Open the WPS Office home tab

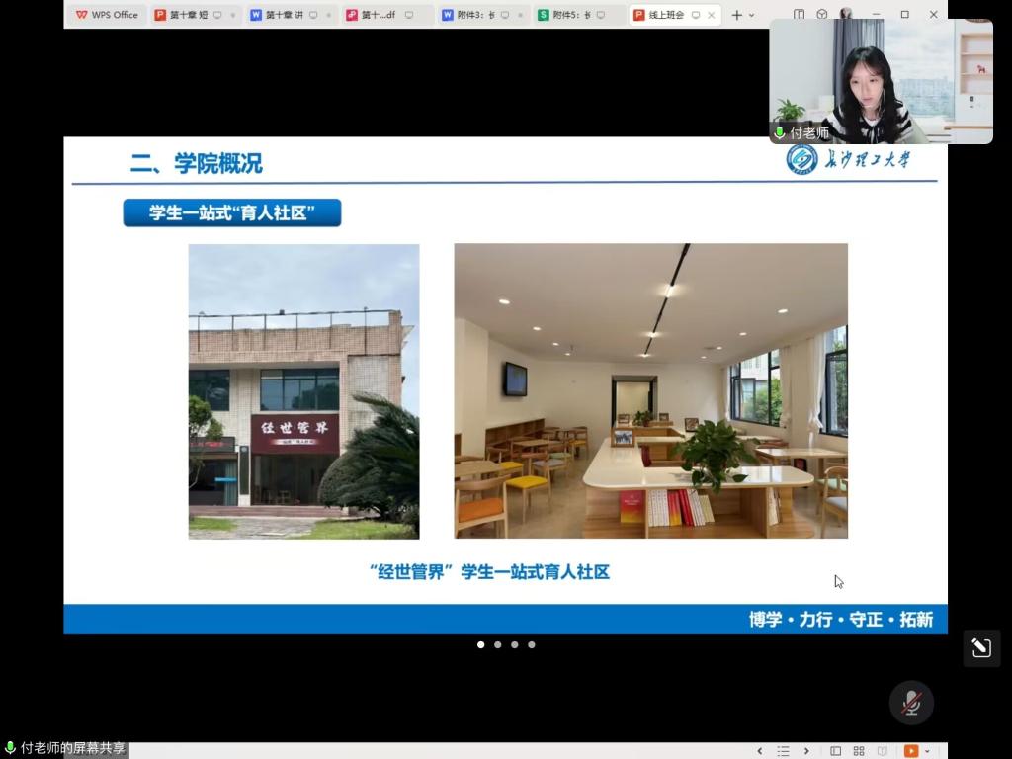pyautogui.click(x=107, y=15)
